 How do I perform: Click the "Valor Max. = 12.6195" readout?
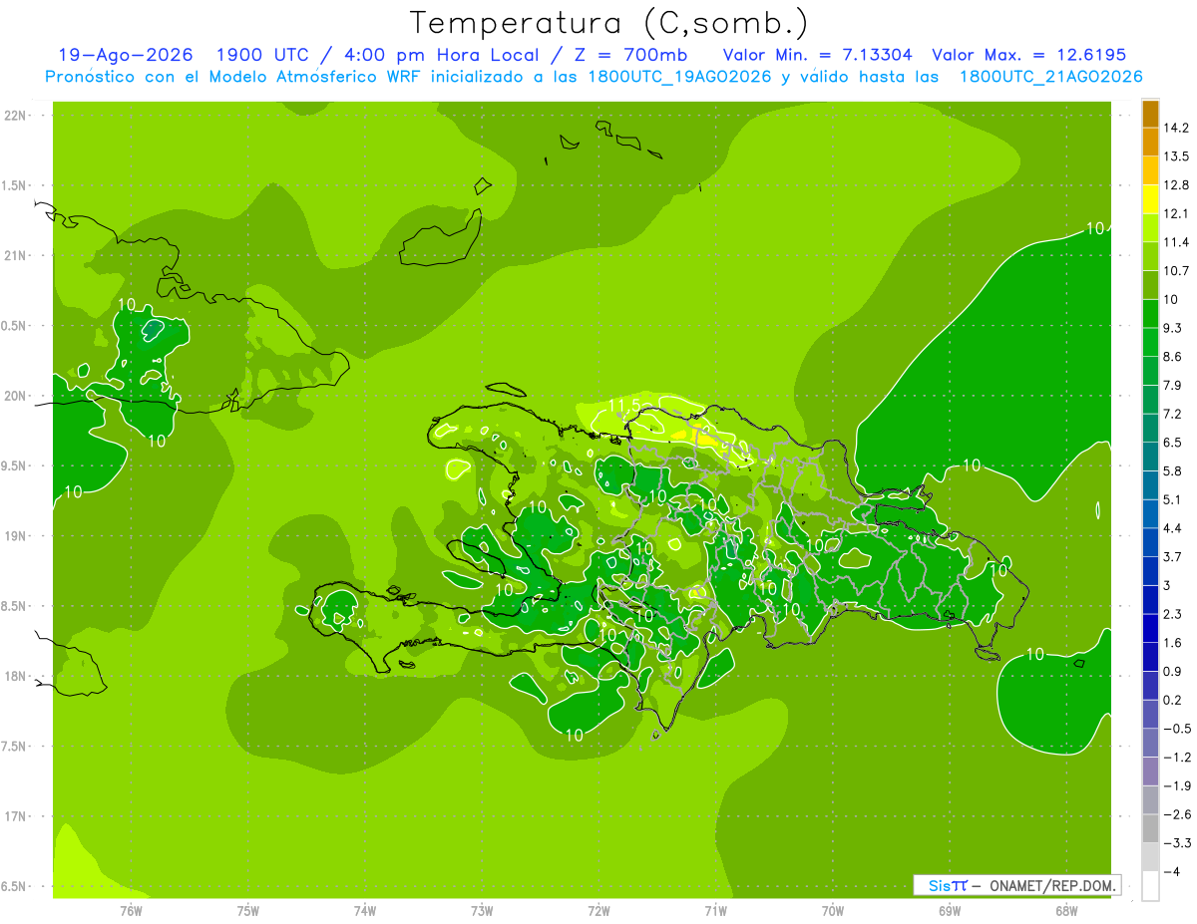[1028, 55]
